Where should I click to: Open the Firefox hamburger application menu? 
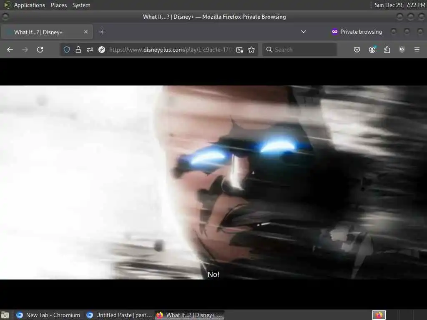coord(417,50)
